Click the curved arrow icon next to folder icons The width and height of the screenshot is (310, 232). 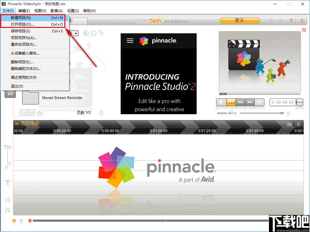coord(101,33)
